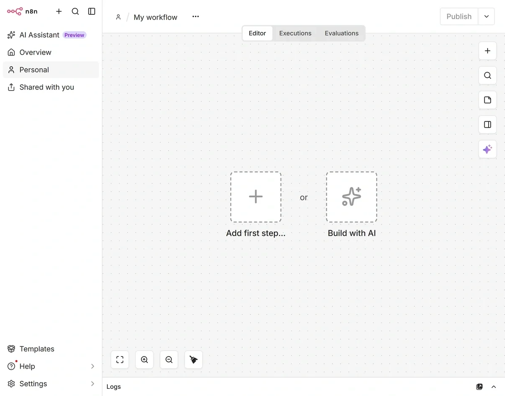Zoom out on the canvas

[x=169, y=360]
